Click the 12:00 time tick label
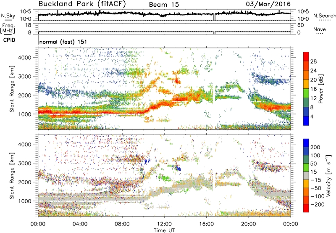Screen dimensions: 336x233 [164, 224]
